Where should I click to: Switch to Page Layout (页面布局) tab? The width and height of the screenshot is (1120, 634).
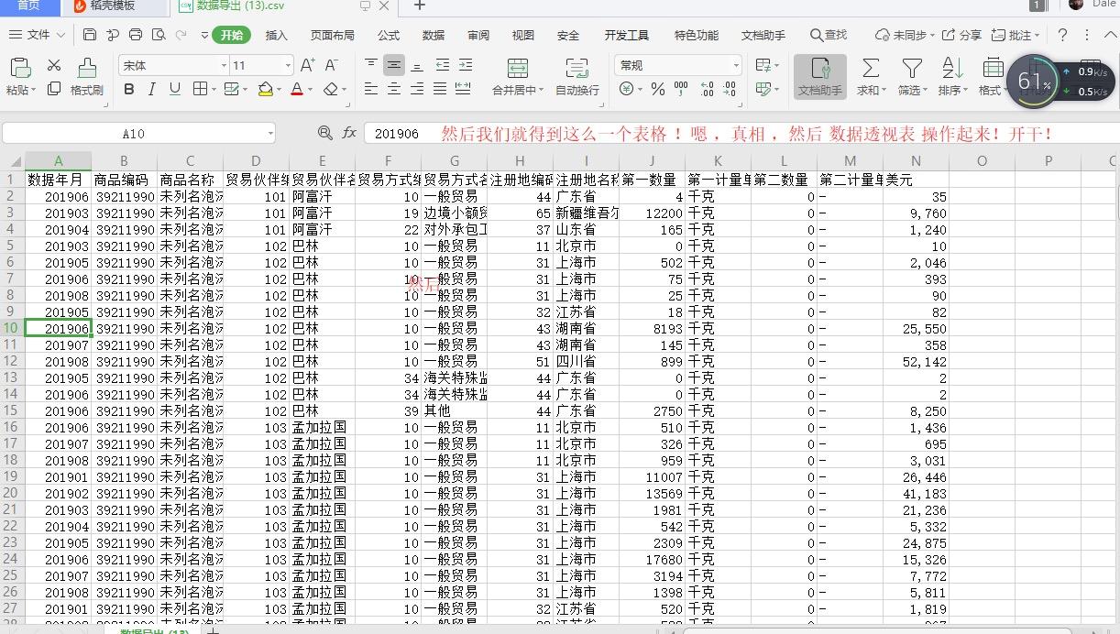(332, 35)
